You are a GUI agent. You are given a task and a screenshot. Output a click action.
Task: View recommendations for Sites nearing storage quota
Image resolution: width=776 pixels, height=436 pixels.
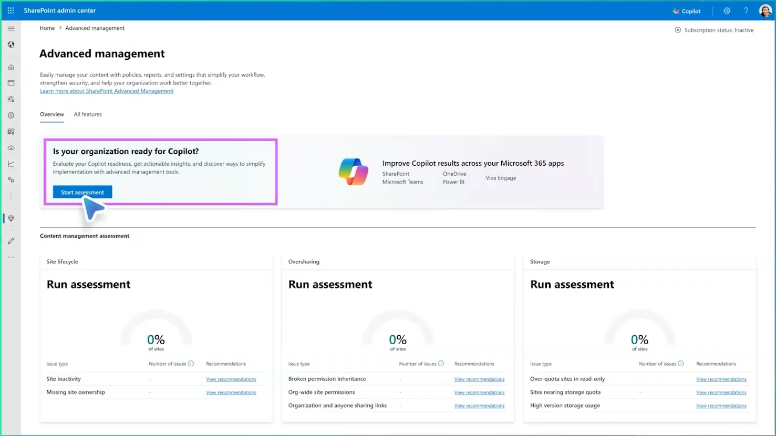[721, 392]
